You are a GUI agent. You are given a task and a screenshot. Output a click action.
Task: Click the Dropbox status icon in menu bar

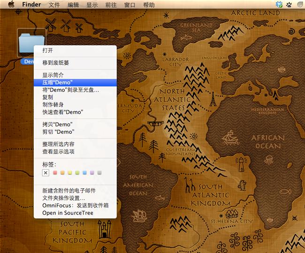(279, 4)
